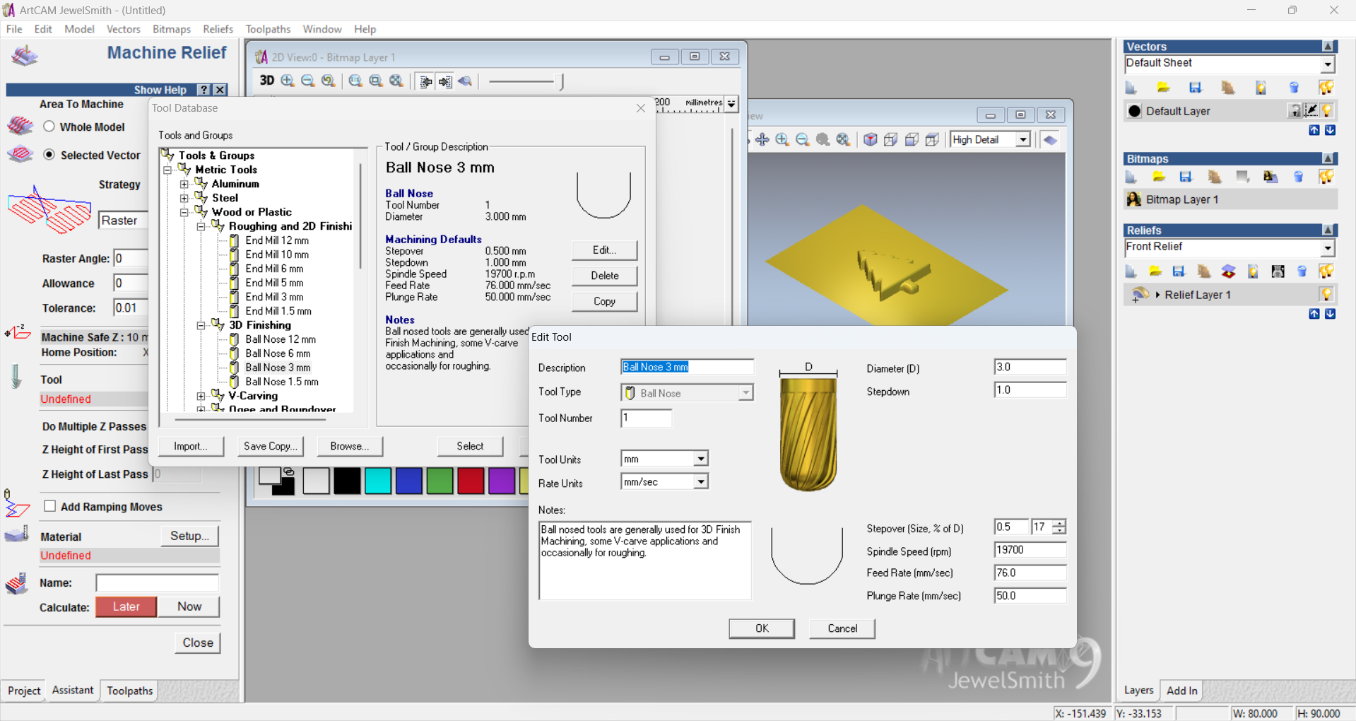Open the Vectors menu in menu bar

tap(123, 29)
